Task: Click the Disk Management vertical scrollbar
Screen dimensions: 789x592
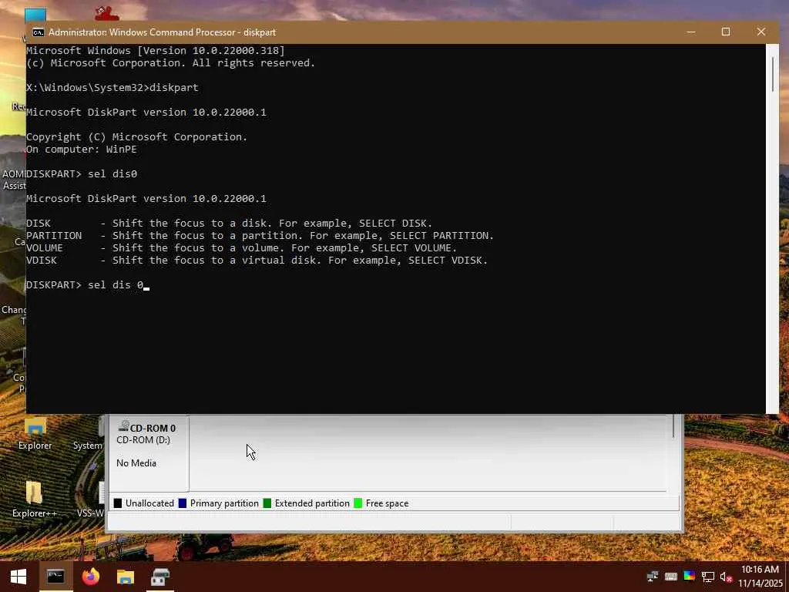Action: click(x=673, y=427)
